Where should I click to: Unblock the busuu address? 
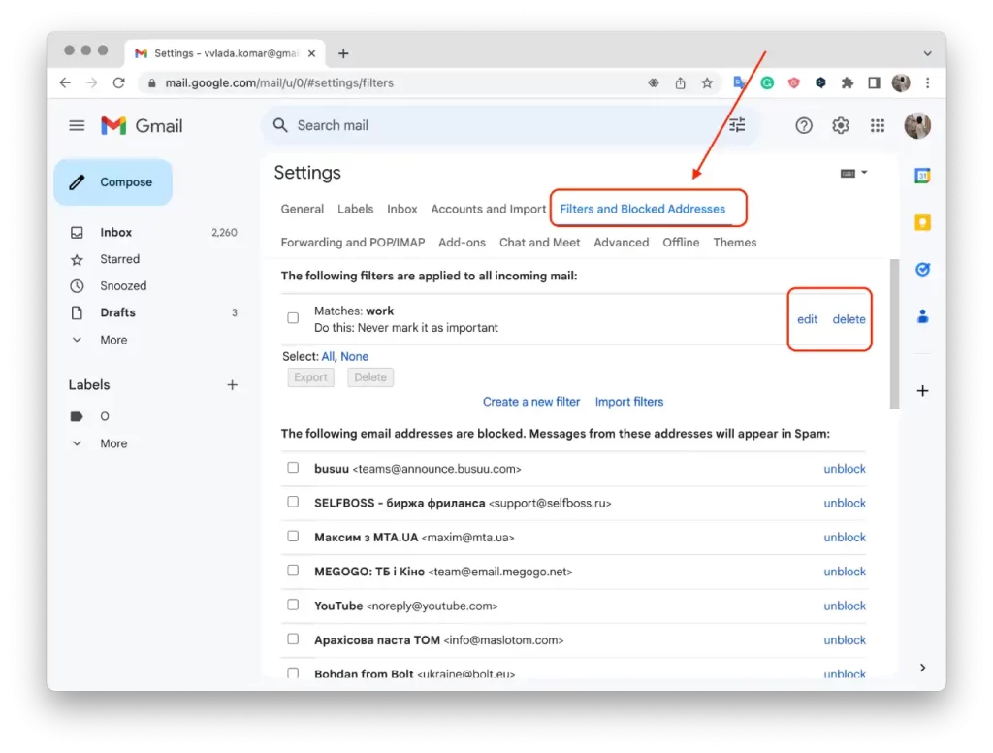[x=845, y=469]
